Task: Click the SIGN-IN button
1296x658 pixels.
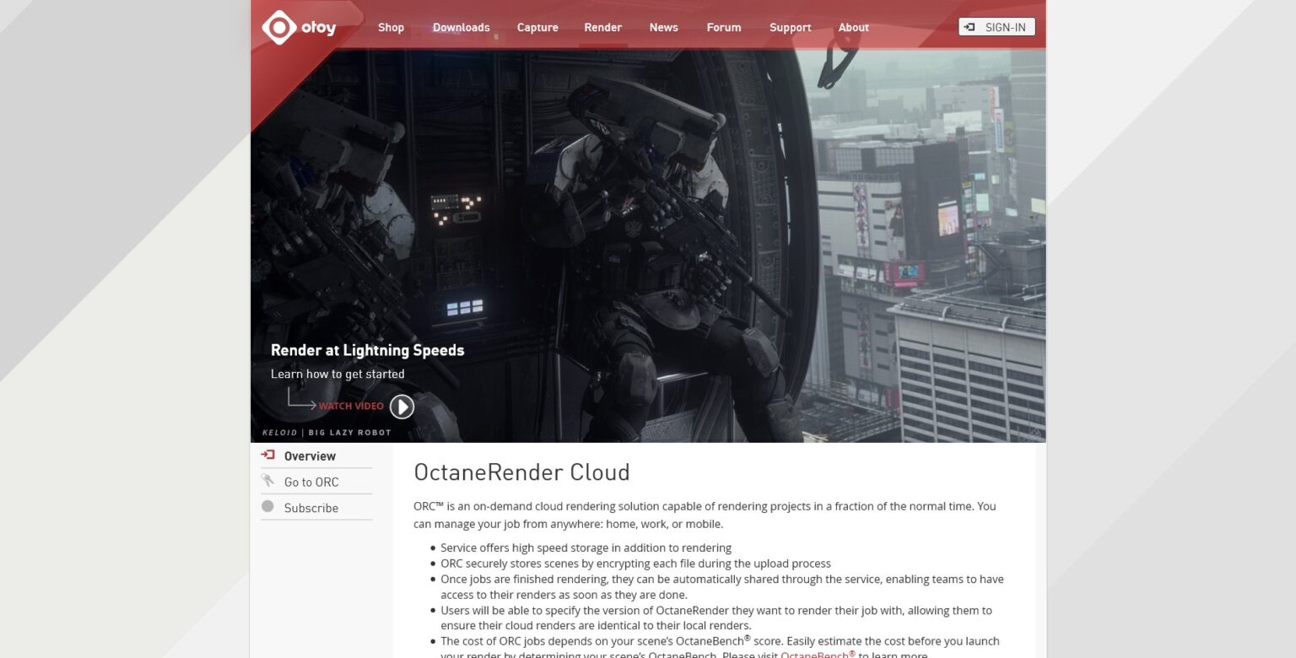Action: point(996,26)
